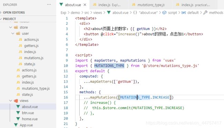
Task: Click the methods breadcrumb item
Action: click(216, 13)
